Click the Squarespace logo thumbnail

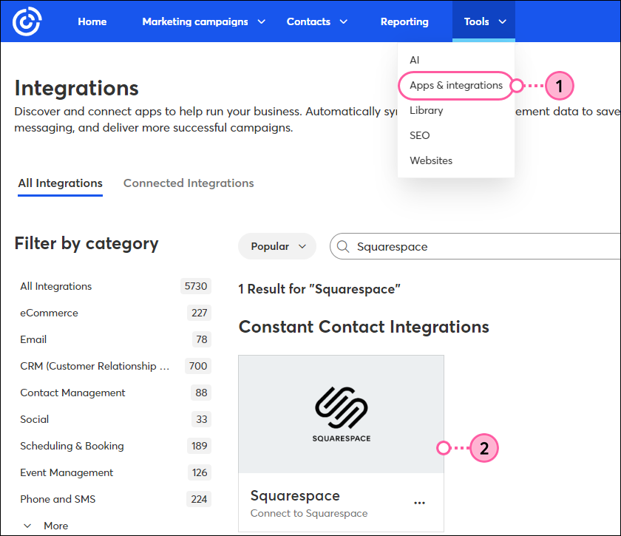341,413
